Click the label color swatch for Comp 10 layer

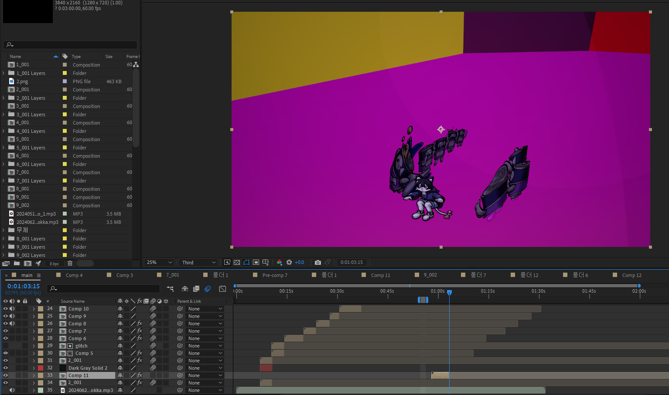(x=41, y=309)
